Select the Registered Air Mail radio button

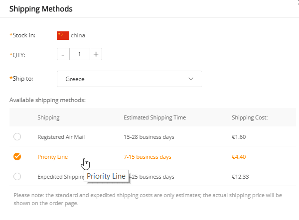17,137
